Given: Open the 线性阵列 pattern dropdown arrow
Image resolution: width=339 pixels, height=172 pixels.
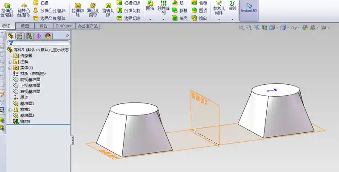Looking at the screenshot, I should [163, 19].
